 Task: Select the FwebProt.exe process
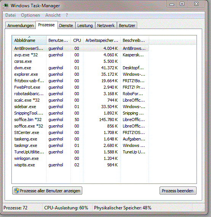pyautogui.click(x=80, y=87)
